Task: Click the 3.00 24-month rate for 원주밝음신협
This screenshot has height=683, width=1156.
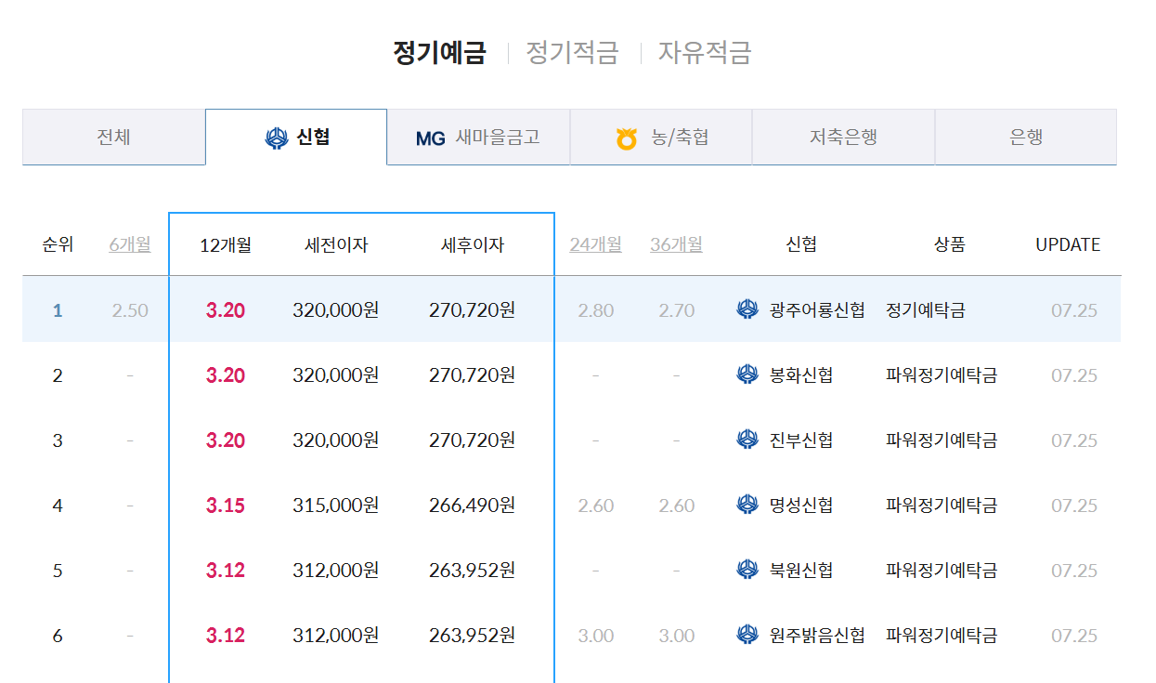Action: [x=596, y=636]
